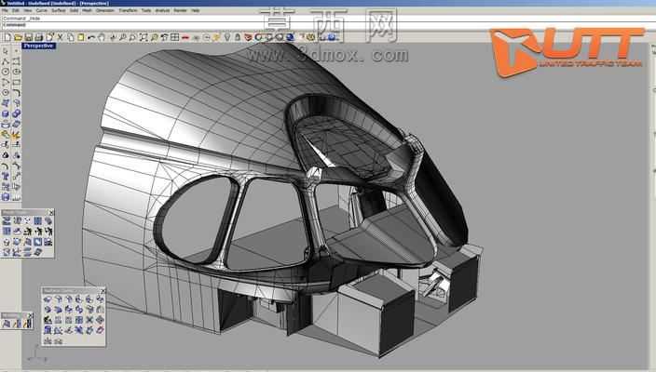This screenshot has width=656, height=372.
Task: Select the arrow pointer tool in left toolbar
Action: pyautogui.click(x=5, y=51)
